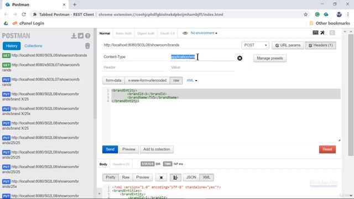This screenshot has height=199, width=354.
Task: Open the response Headers tab
Action: coord(121,164)
